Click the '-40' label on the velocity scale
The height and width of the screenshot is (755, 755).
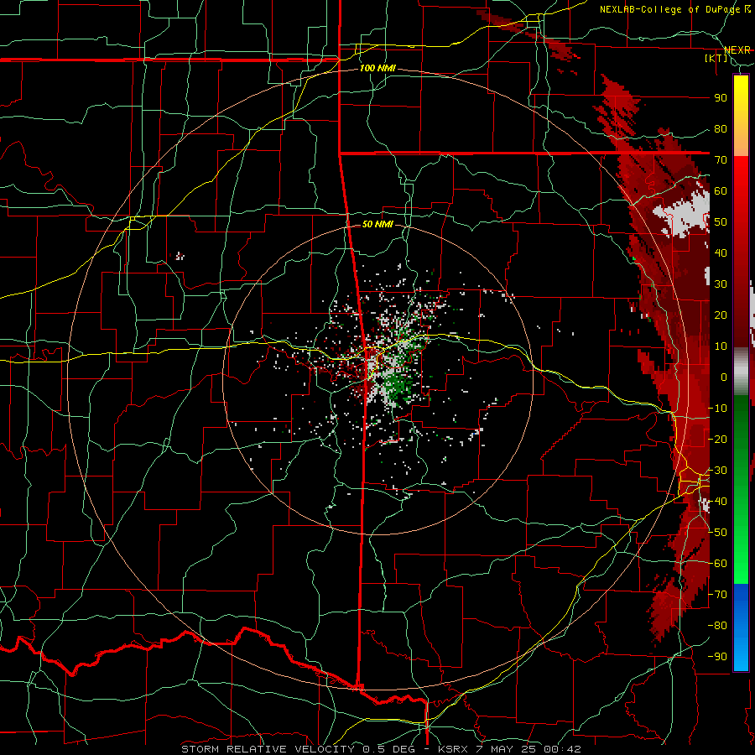point(717,502)
